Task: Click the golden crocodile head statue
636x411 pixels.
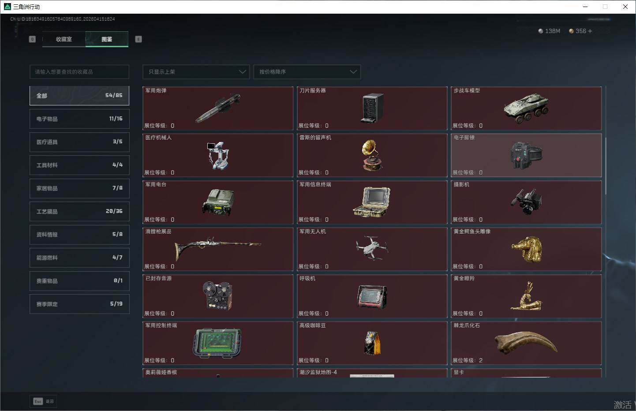Action: (x=526, y=249)
